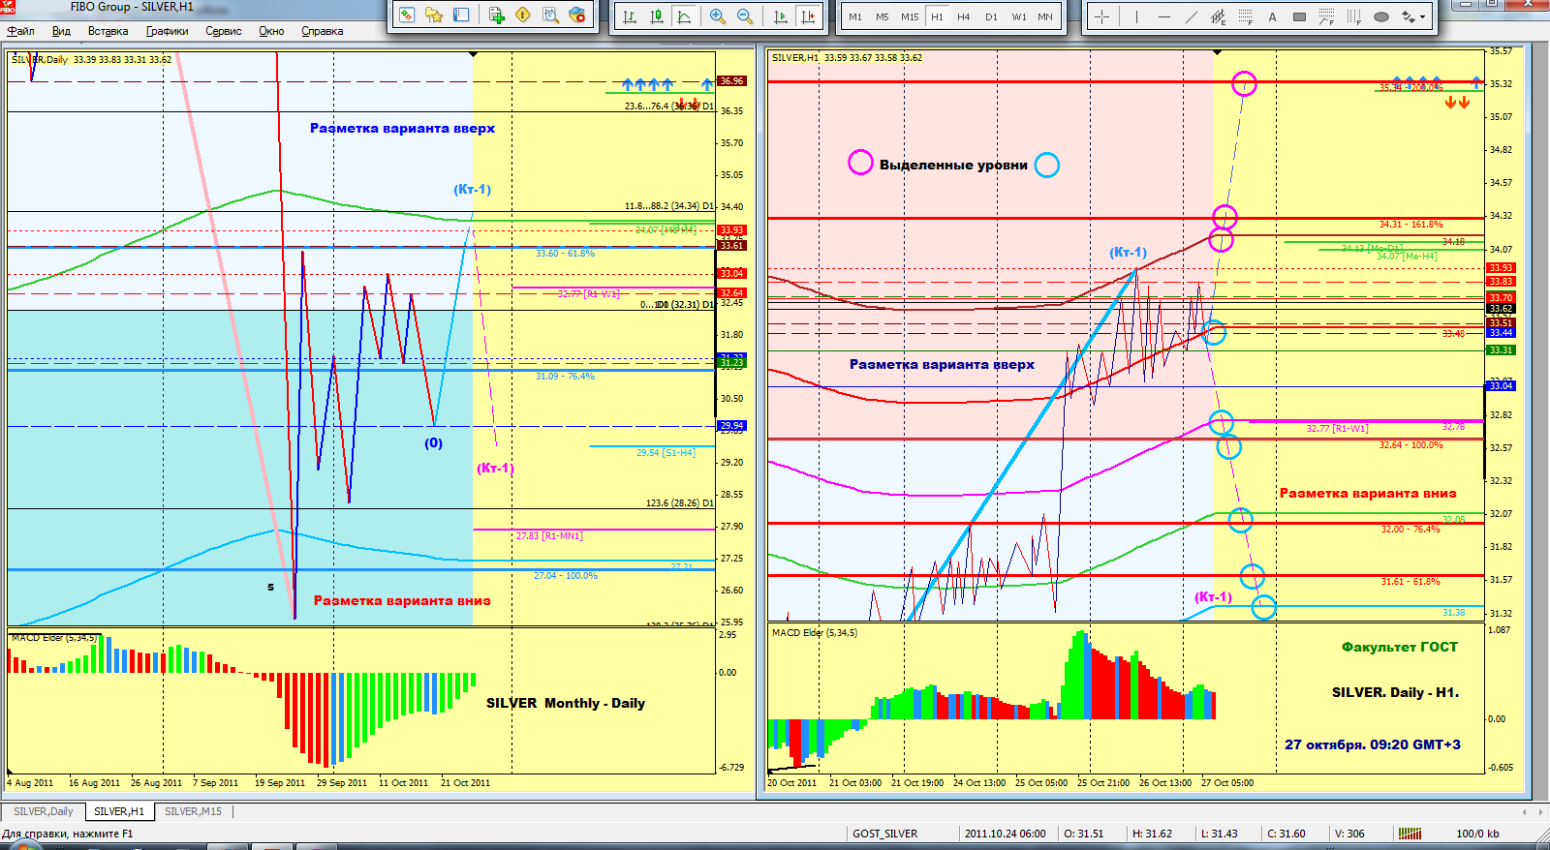The height and width of the screenshot is (850, 1550).
Task: Select the Arrows objects tool
Action: click(x=1408, y=16)
